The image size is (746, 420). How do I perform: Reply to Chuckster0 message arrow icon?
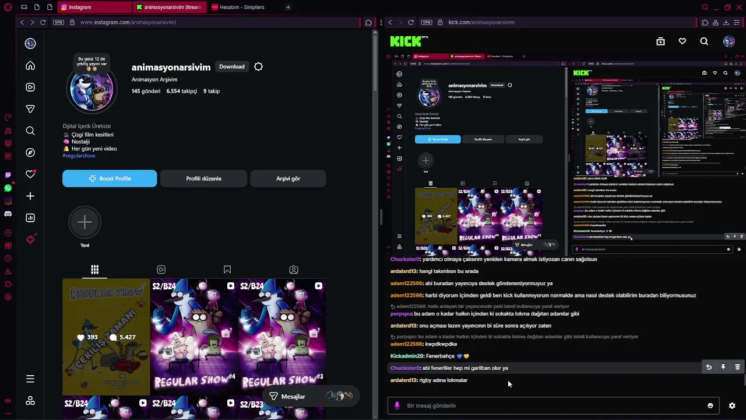tap(709, 367)
